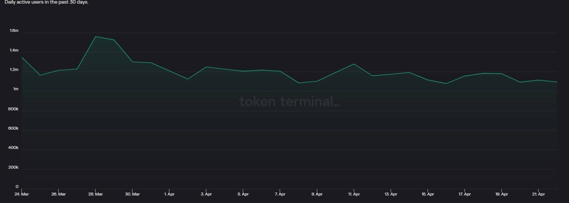Click the 800k y-axis label
The width and height of the screenshot is (569, 203).
pyautogui.click(x=13, y=109)
